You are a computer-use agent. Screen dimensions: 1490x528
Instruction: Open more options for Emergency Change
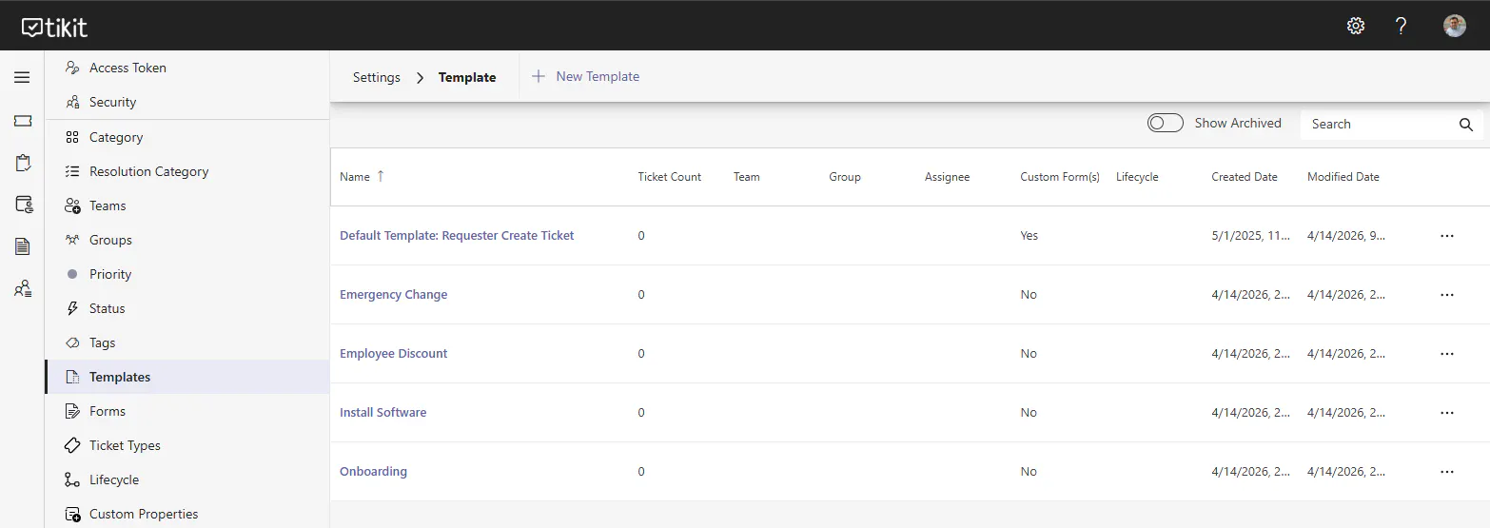1447,295
